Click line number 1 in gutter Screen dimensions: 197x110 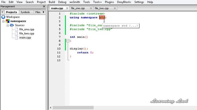click(59, 13)
